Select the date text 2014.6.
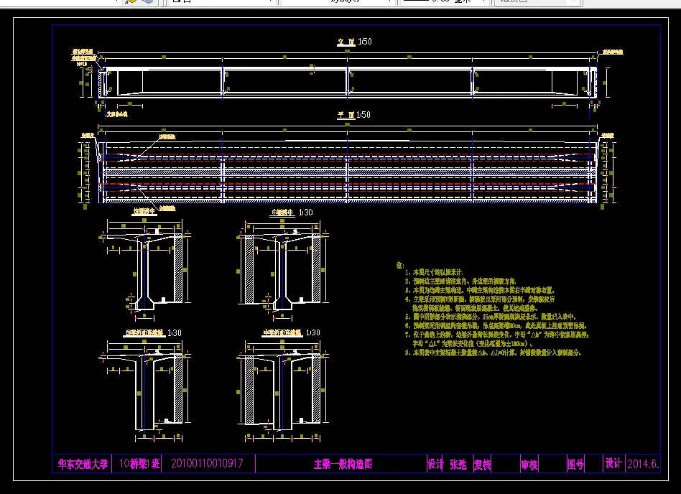The image size is (681, 494). pos(643,464)
